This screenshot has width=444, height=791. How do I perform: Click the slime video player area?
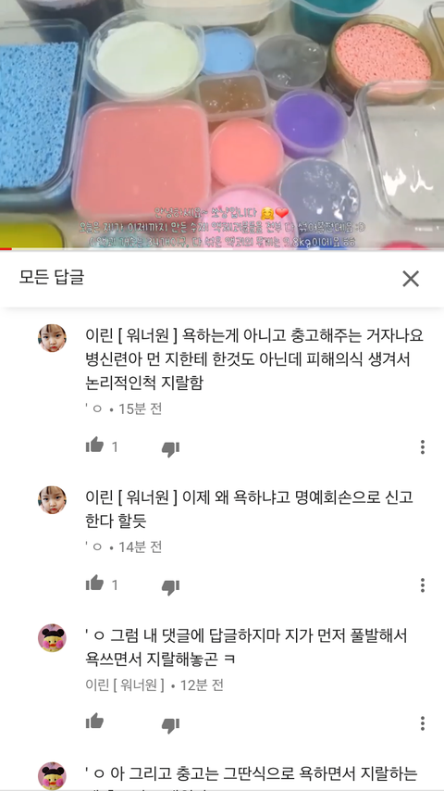[222, 123]
